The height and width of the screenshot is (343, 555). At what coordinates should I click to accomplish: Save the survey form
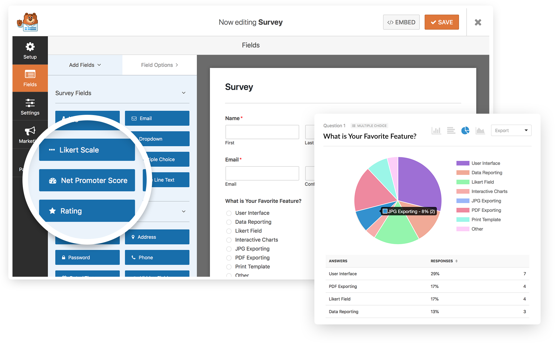tap(441, 22)
